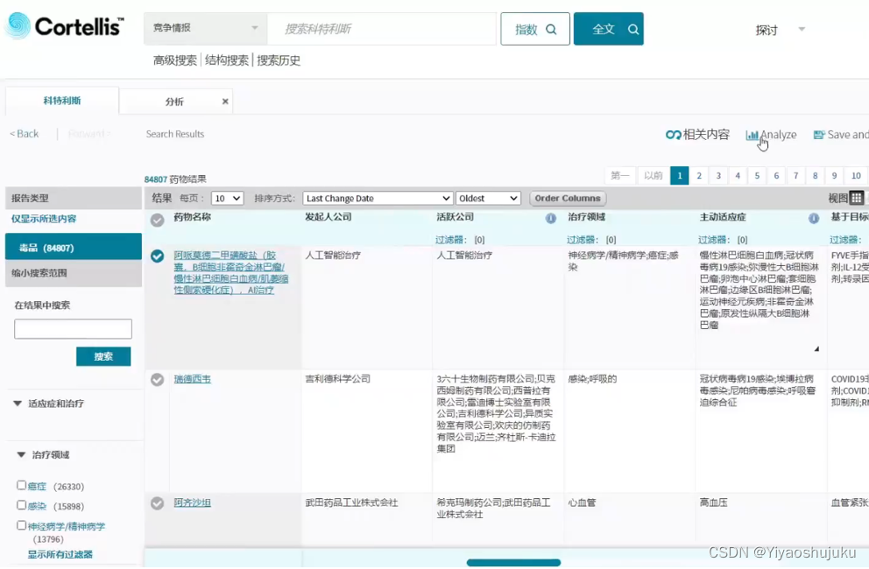The image size is (869, 569).
Task: Check the 感染 (15898) filter
Action: [x=21, y=505]
